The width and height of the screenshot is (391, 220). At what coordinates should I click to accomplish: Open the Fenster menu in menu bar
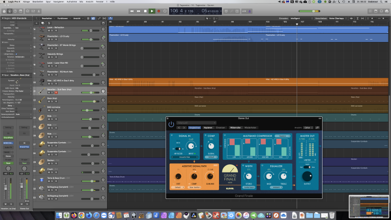100,1
